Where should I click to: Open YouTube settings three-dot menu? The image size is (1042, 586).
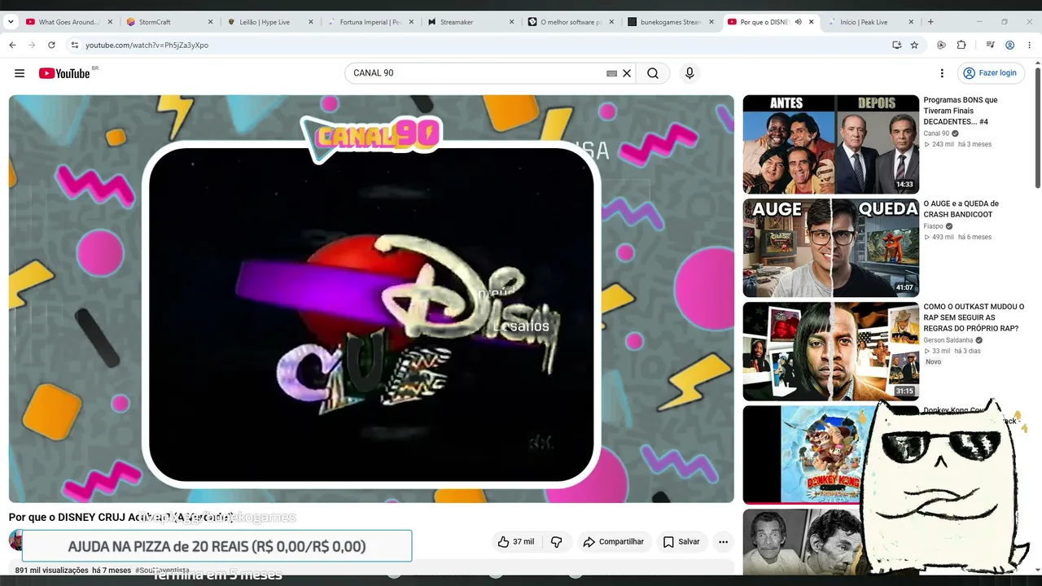click(x=942, y=73)
